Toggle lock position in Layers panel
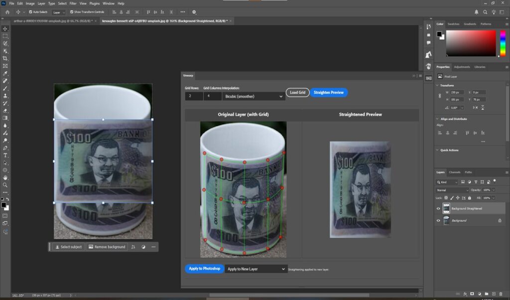The image size is (510, 300). point(458,198)
